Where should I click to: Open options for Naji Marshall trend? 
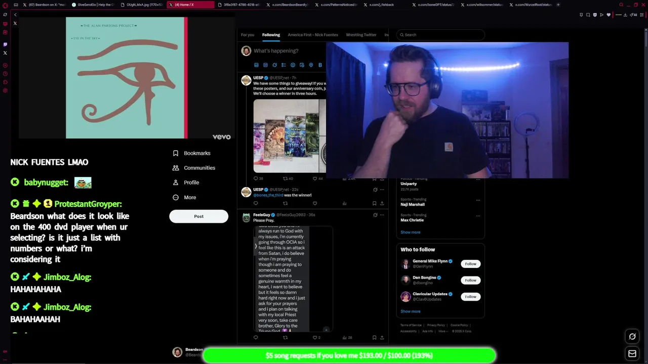point(478,200)
